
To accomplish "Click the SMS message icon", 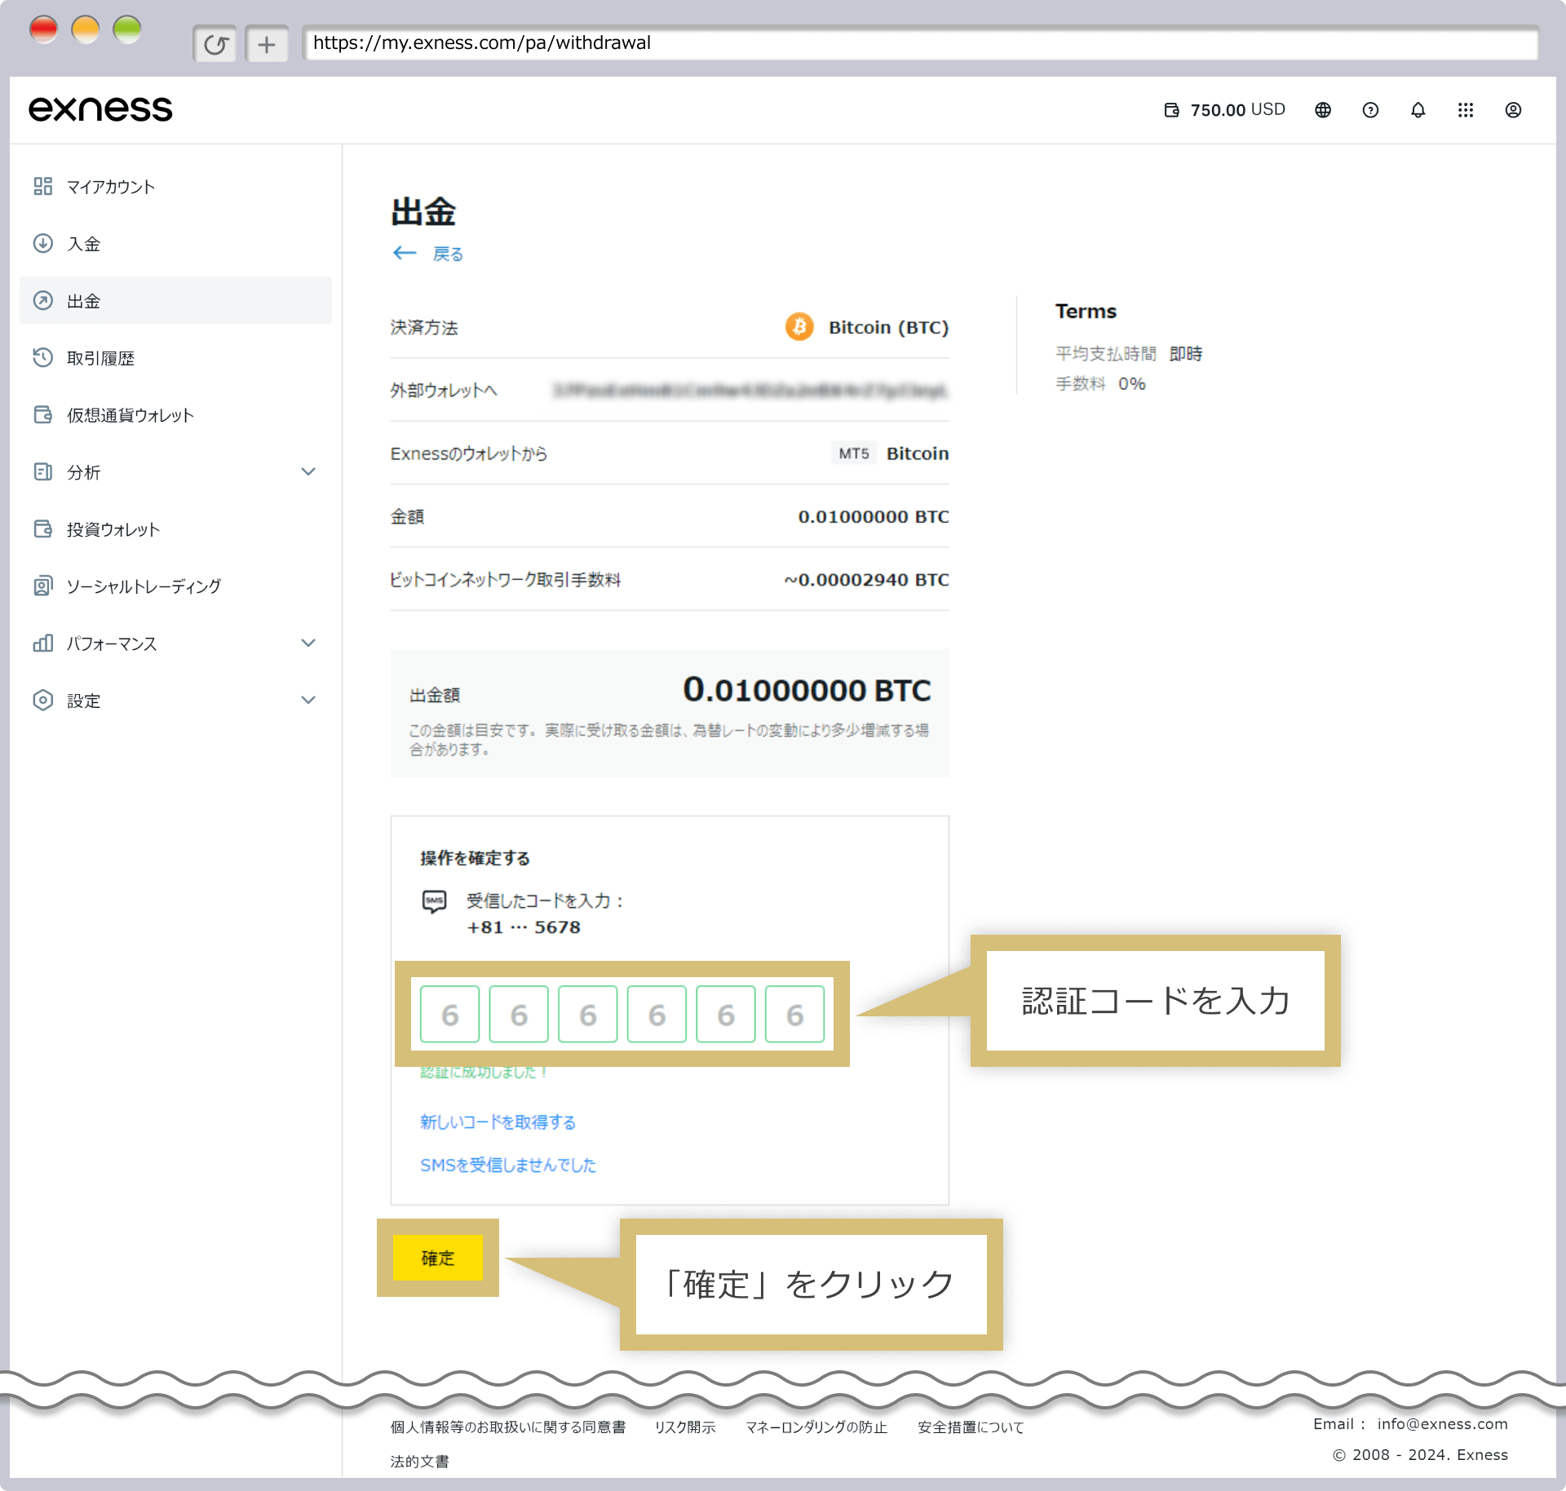I will point(434,901).
